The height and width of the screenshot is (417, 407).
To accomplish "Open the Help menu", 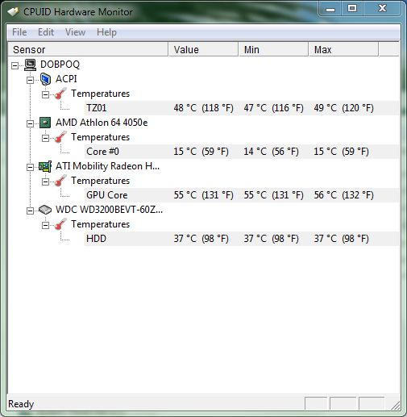I will (106, 32).
